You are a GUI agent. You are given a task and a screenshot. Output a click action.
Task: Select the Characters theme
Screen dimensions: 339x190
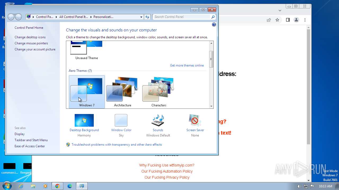click(159, 92)
